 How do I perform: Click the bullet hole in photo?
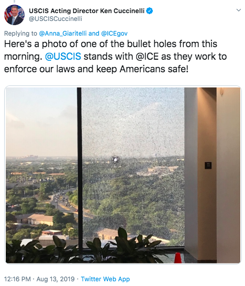tap(116, 160)
